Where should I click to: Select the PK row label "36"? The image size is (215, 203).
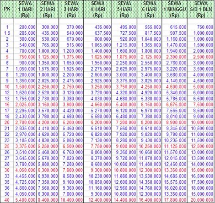point(7,188)
